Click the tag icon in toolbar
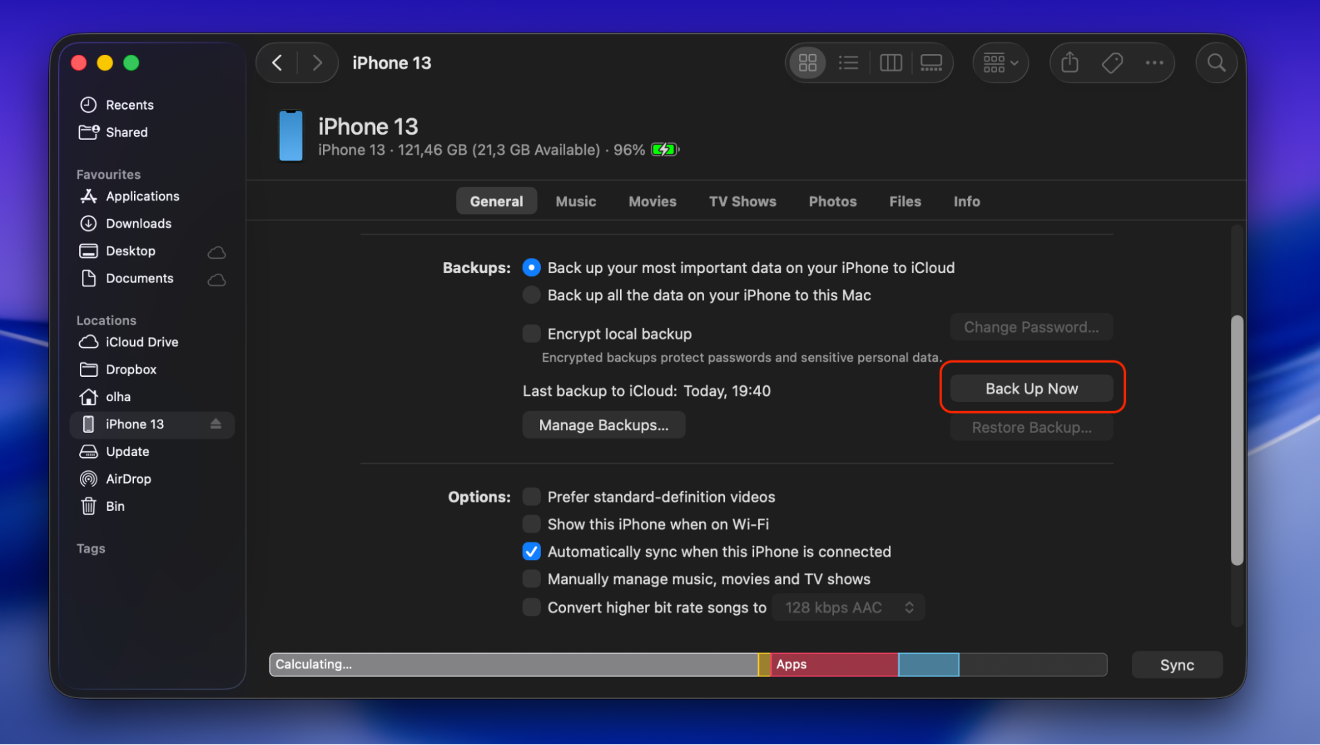 point(1112,63)
